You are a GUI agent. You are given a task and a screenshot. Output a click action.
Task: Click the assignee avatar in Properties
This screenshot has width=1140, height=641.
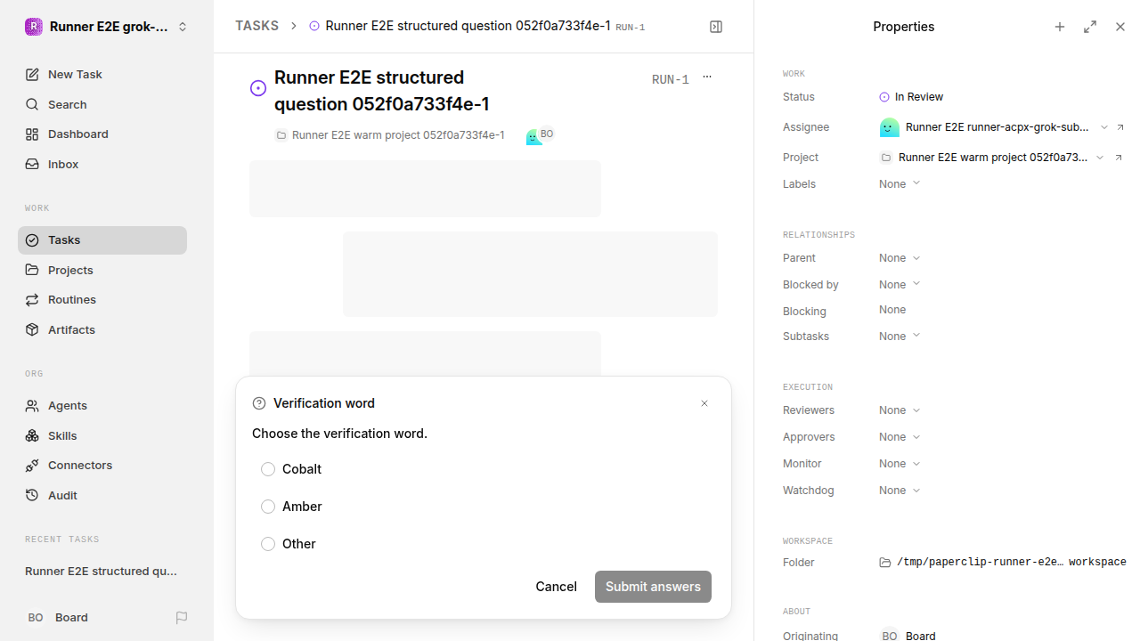(889, 127)
